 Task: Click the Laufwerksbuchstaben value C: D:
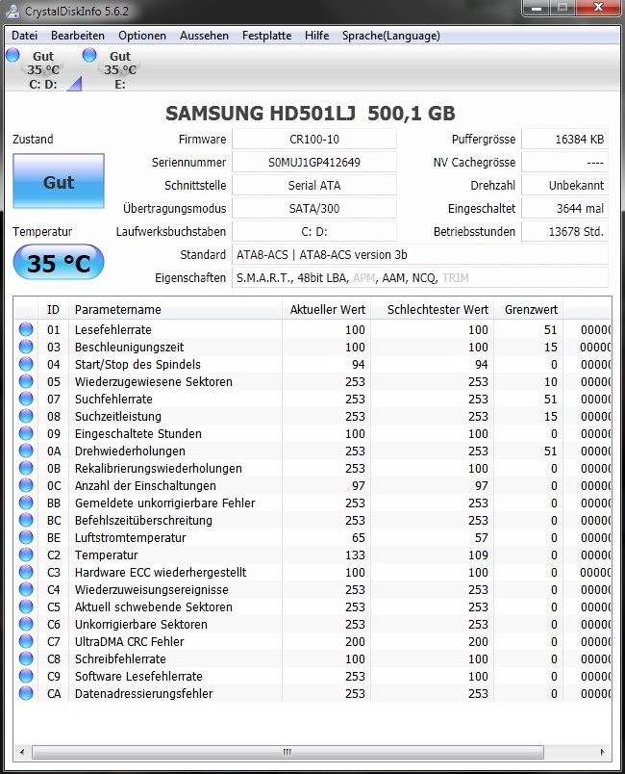click(314, 231)
